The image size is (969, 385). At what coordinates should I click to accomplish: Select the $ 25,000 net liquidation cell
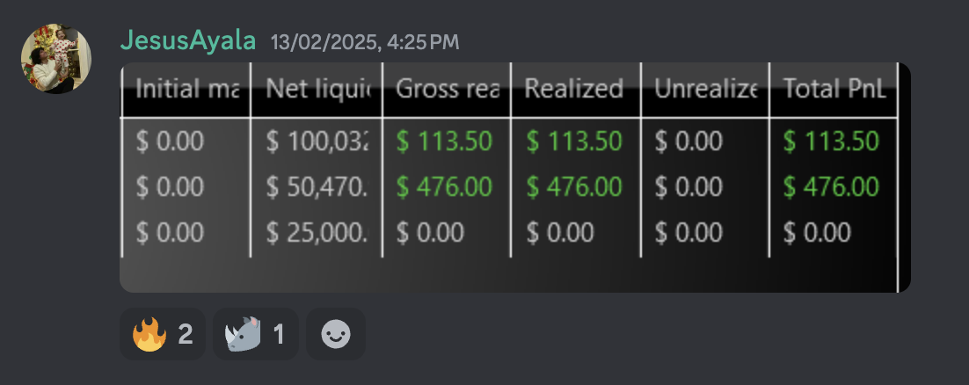(x=317, y=232)
